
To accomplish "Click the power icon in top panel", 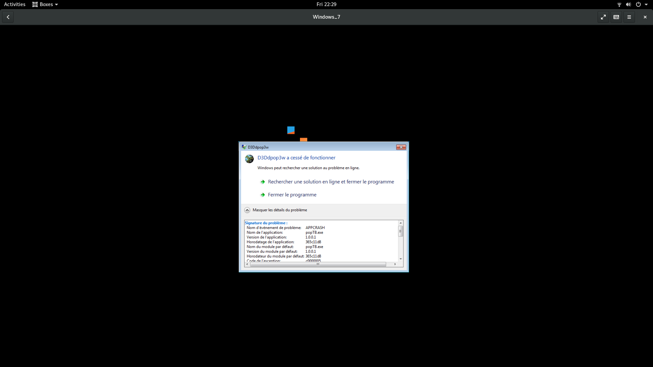I will [638, 4].
